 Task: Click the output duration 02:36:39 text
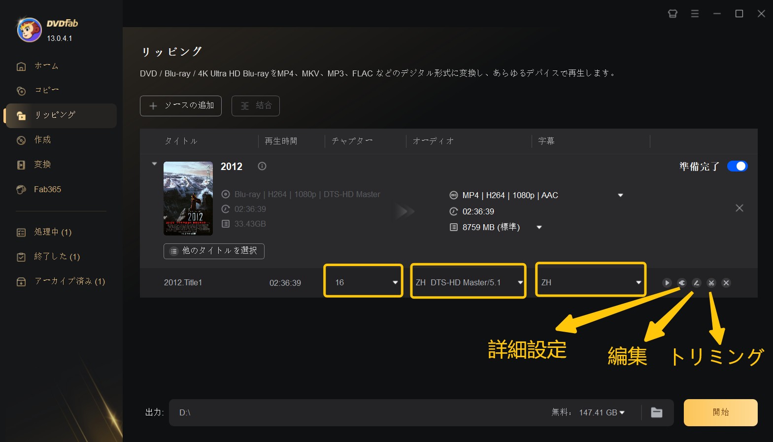(478, 212)
